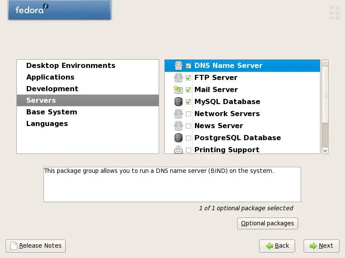Image resolution: width=345 pixels, height=258 pixels.
Task: Select the News Server row label
Action: [219, 126]
